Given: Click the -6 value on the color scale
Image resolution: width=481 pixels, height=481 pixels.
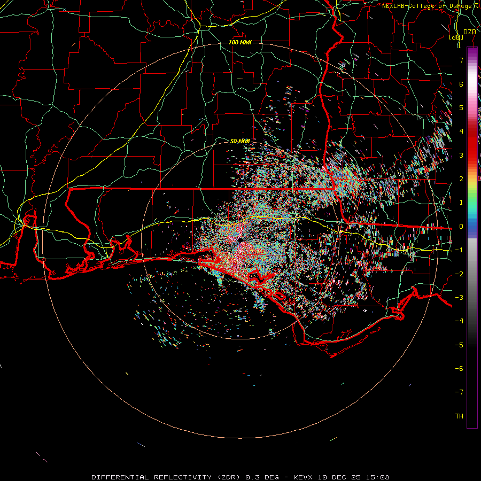Looking at the screenshot, I should click(459, 369).
